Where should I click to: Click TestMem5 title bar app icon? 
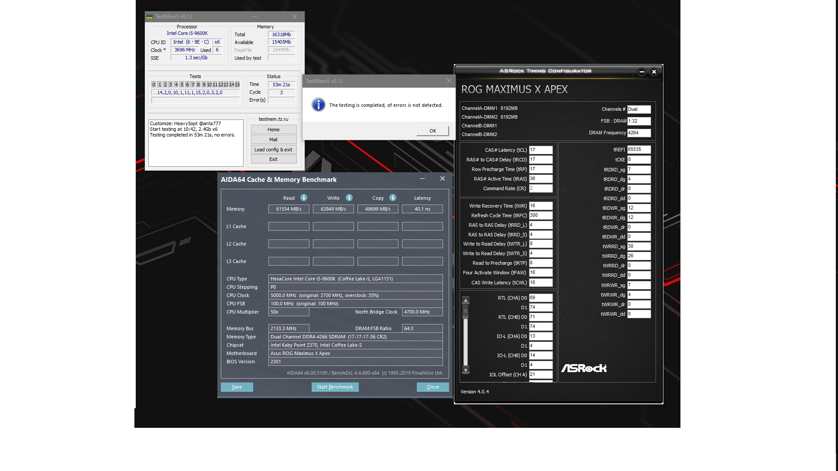tap(150, 17)
